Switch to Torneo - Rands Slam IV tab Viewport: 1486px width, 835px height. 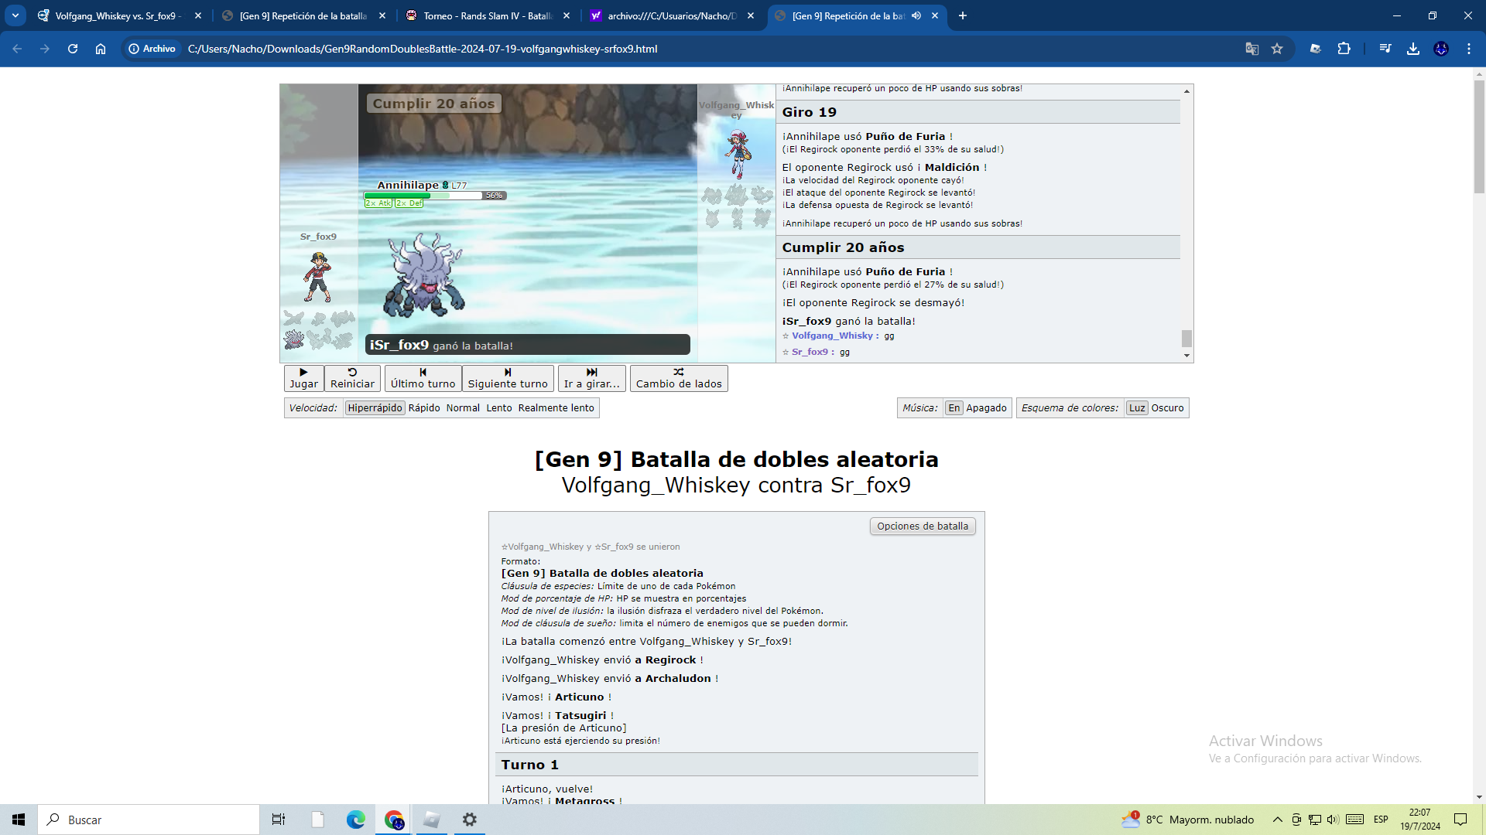pyautogui.click(x=488, y=15)
